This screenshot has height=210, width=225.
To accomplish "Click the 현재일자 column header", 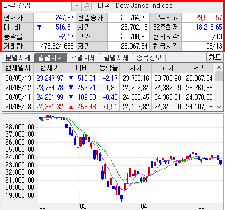I will pos(18,68).
